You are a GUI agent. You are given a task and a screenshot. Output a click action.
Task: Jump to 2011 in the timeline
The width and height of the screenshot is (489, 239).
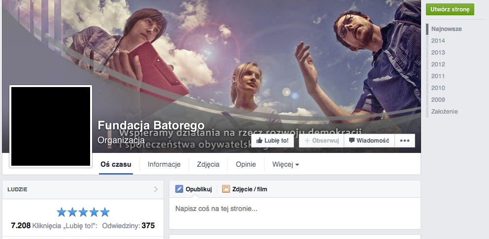click(x=438, y=76)
